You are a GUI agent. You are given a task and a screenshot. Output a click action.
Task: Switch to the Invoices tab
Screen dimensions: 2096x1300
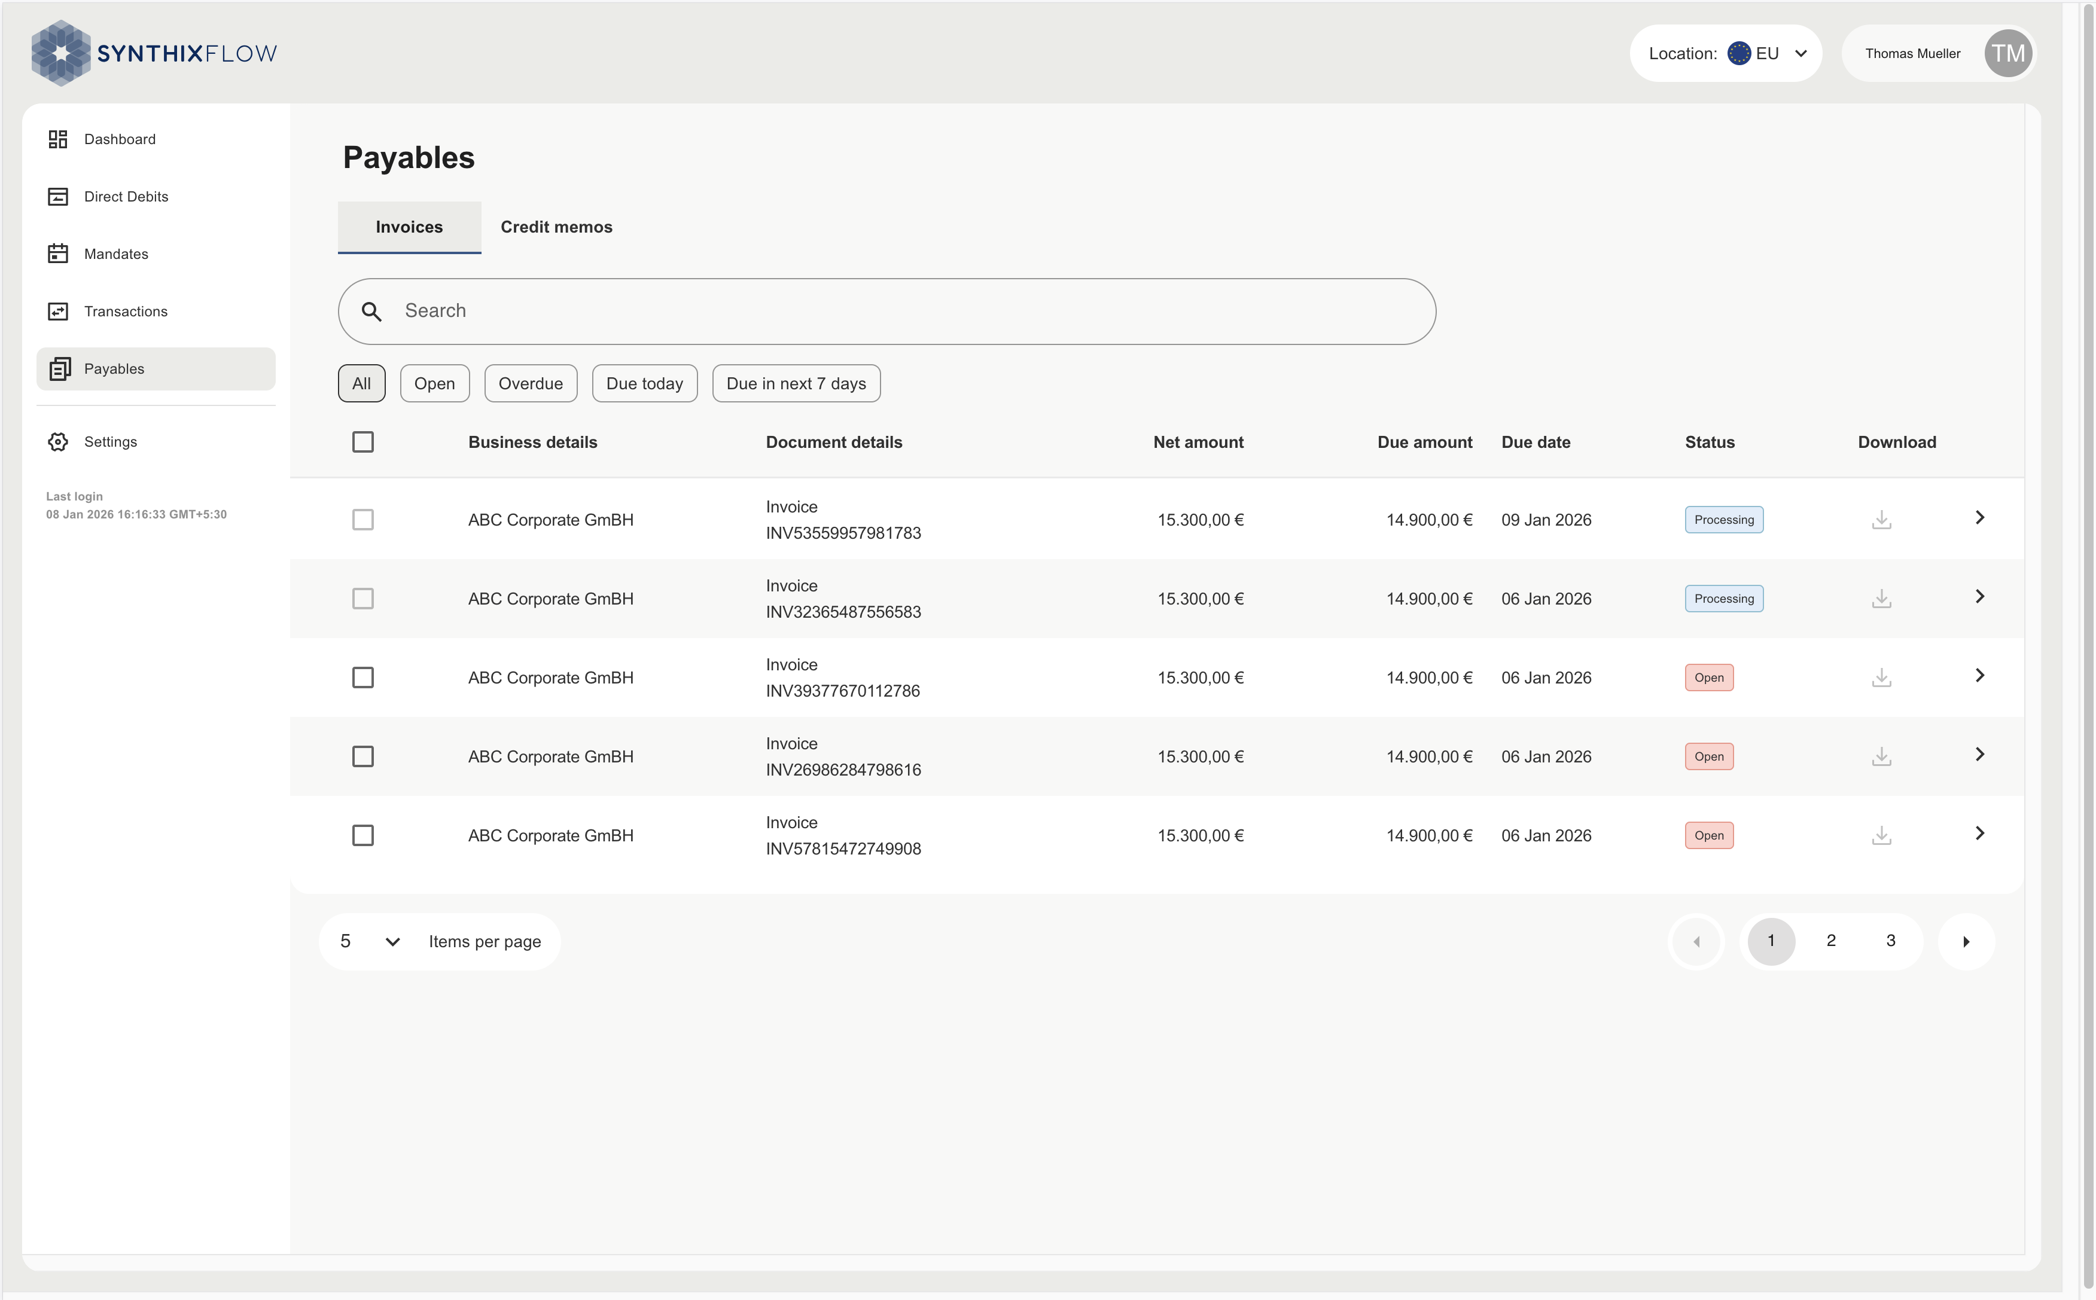(x=409, y=227)
